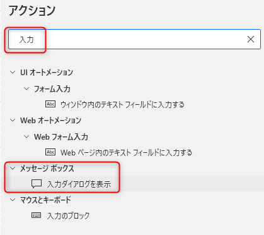The height and width of the screenshot is (235, 264).
Task: Collapse the UI オートメーション group chevron
Action: pyautogui.click(x=13, y=72)
